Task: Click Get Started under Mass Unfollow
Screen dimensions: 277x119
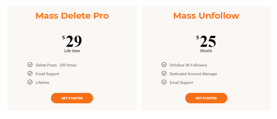Action: [x=206, y=98]
